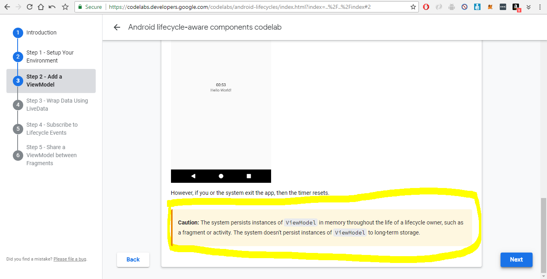Click the Back button
Screen dimensions: 547x279
(x=133, y=259)
